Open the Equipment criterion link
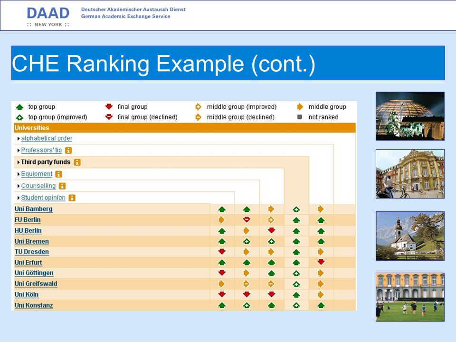Image resolution: width=456 pixels, height=342 pixels. point(37,174)
